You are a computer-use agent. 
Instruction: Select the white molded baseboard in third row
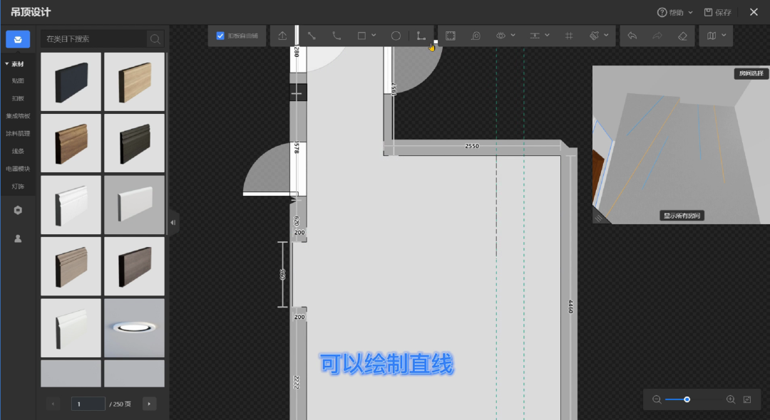click(x=71, y=205)
